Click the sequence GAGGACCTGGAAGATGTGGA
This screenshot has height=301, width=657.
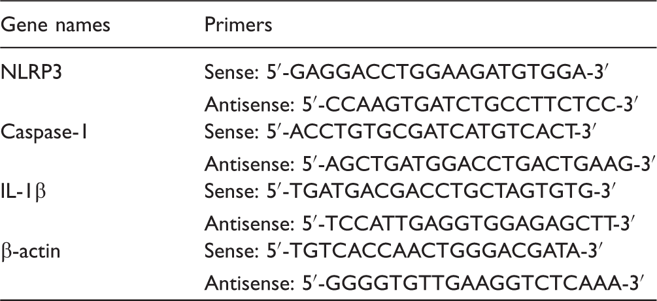[x=438, y=73]
